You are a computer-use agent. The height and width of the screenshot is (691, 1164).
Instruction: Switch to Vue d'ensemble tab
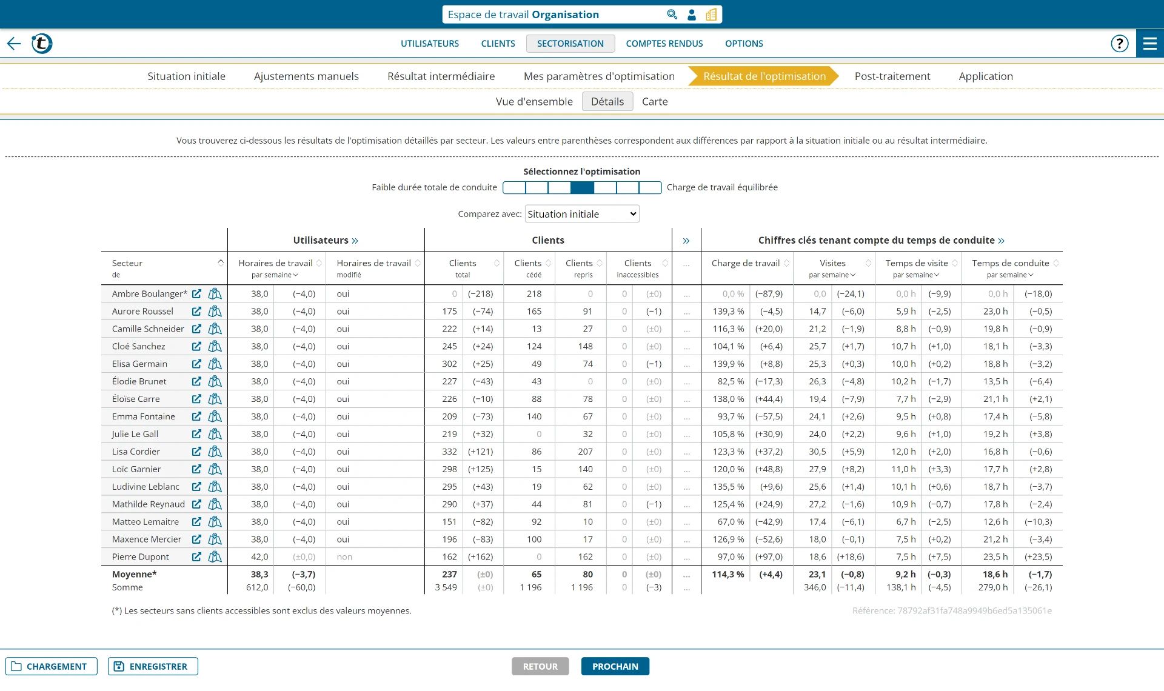pos(534,102)
